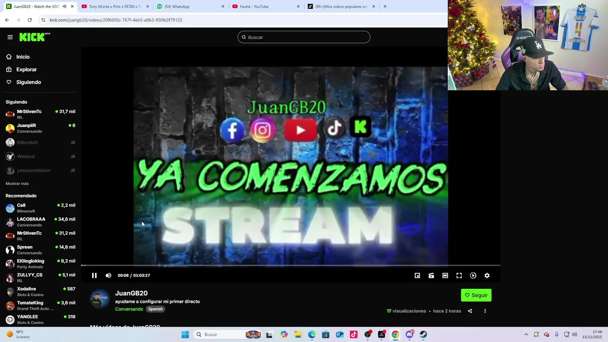Open Westcol channel in sidebar
Image resolution: width=608 pixels, height=342 pixels.
pyautogui.click(x=40, y=156)
